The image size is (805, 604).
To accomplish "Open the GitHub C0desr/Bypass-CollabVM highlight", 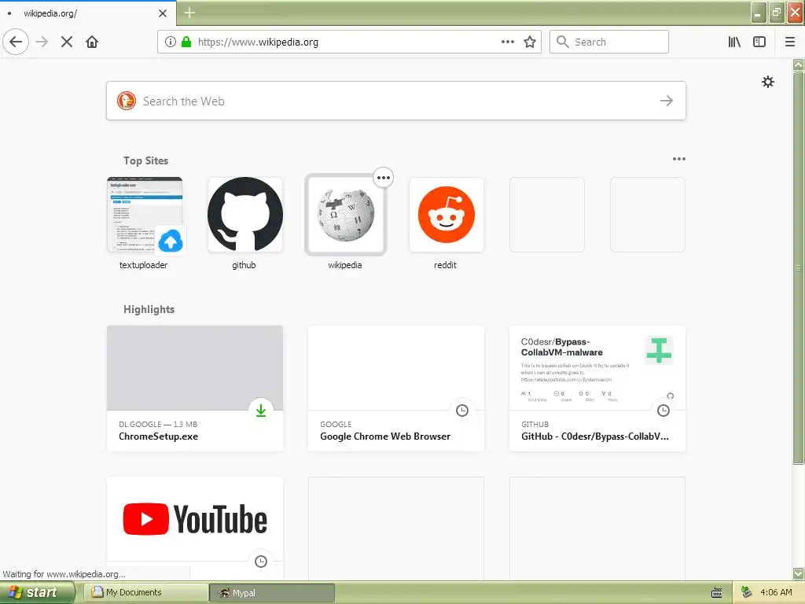I will click(597, 389).
